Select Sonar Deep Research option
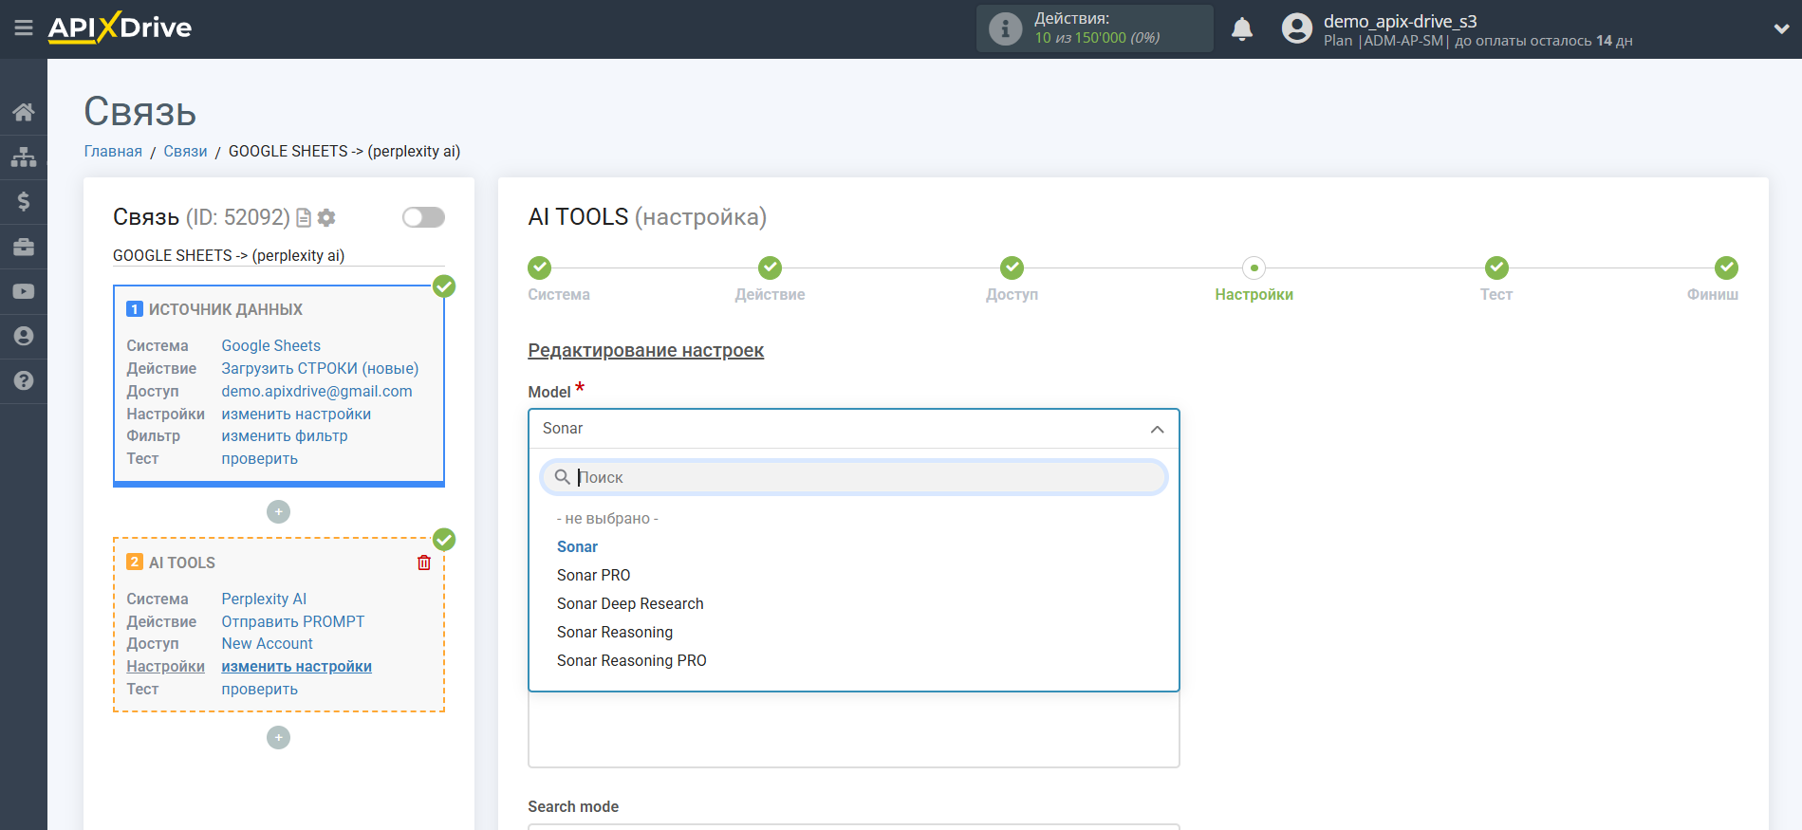 click(630, 603)
